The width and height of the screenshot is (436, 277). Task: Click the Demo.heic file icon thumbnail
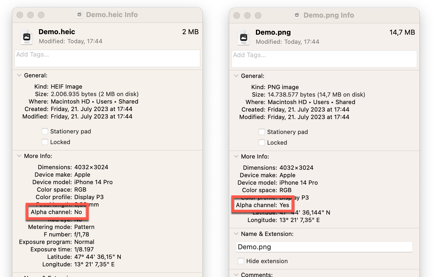[27, 37]
